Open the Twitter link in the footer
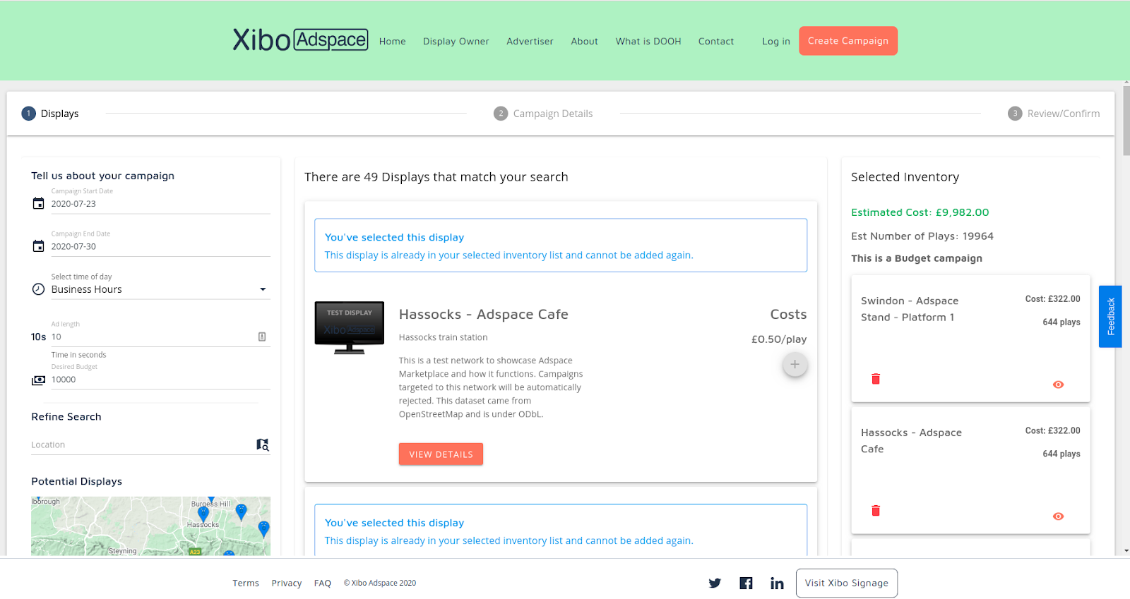The image size is (1130, 599). click(x=715, y=583)
